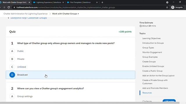
Task: Jump to Introduction to Groups topic
Action: (x=153, y=43)
